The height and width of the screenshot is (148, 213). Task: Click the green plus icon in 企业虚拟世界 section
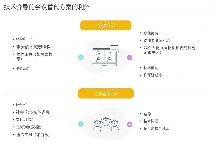point(81,124)
